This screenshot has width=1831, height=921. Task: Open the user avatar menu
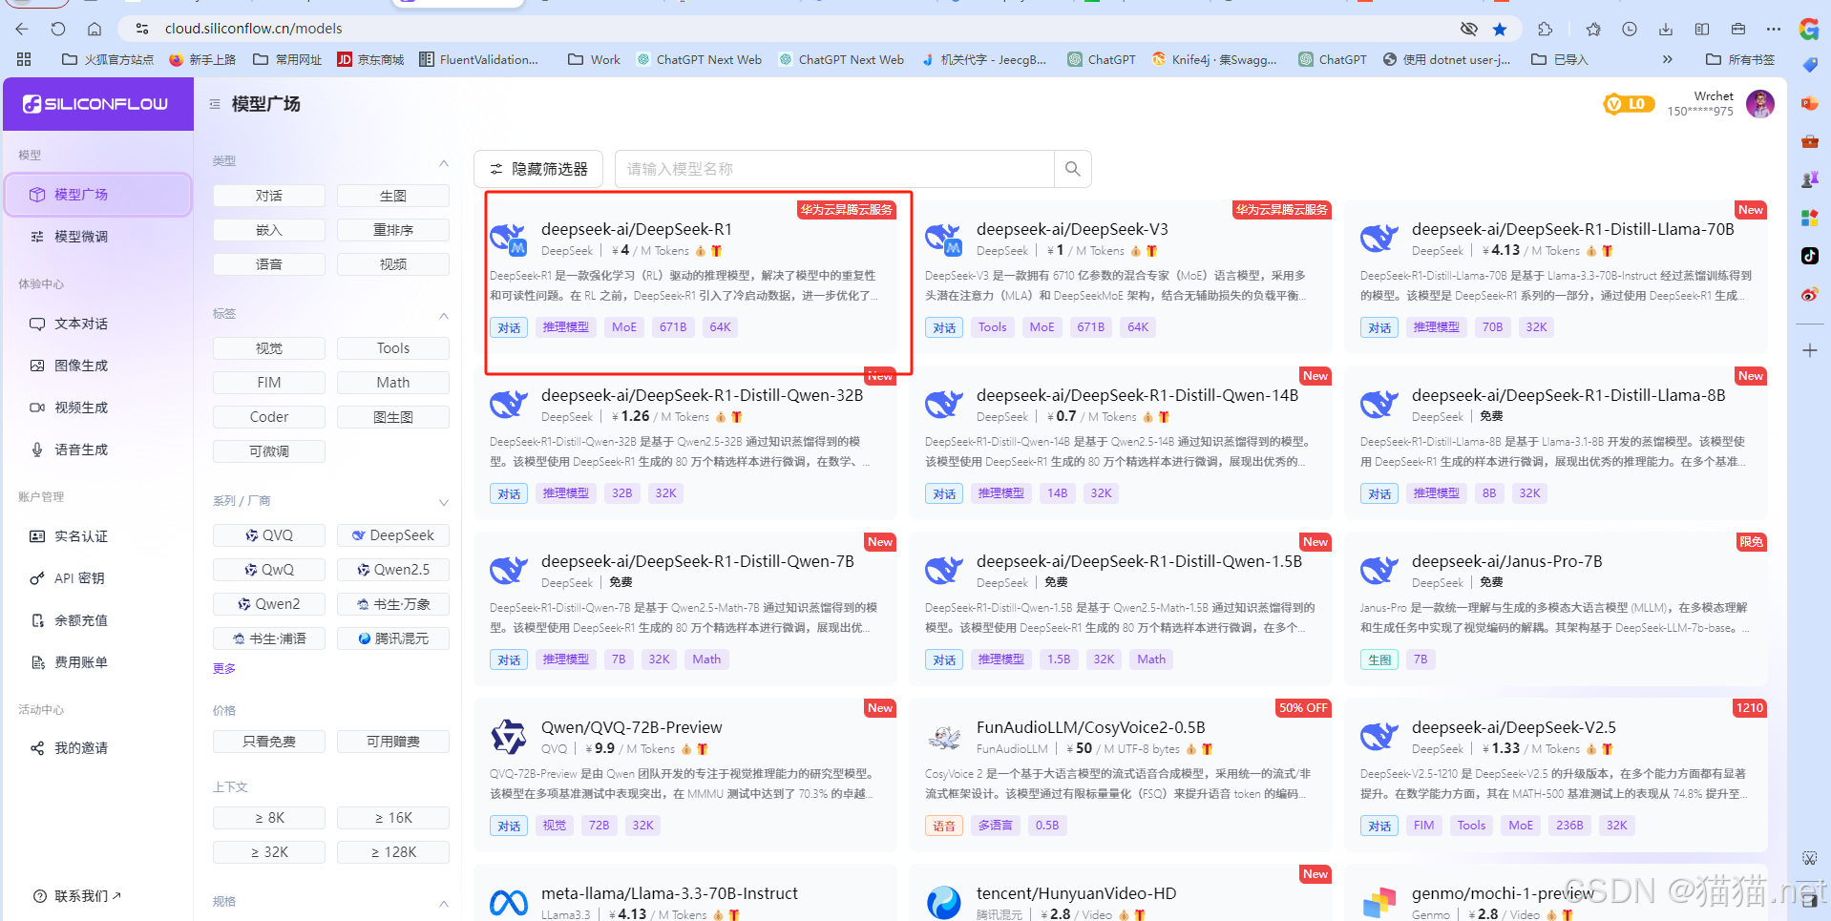[x=1759, y=103]
